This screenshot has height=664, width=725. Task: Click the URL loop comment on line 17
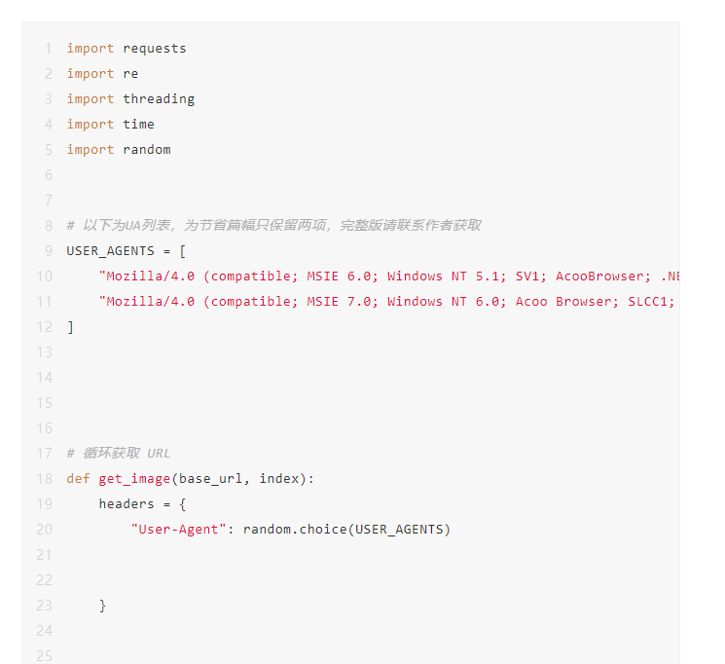pyautogui.click(x=119, y=454)
